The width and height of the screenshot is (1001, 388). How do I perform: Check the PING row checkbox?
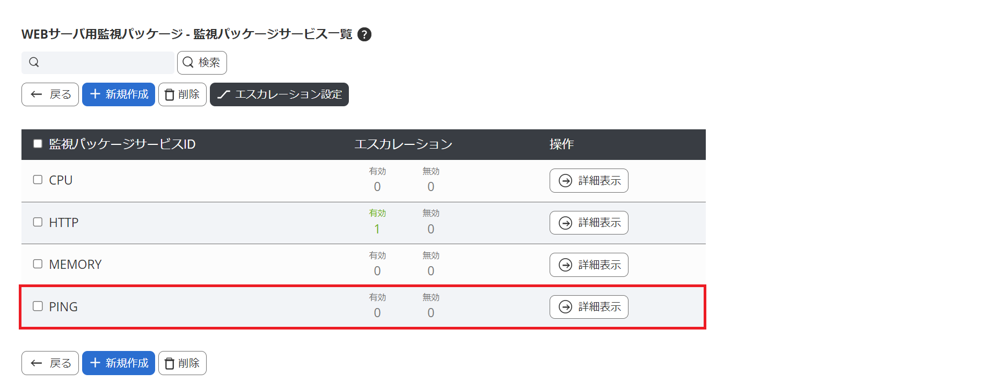tap(38, 306)
